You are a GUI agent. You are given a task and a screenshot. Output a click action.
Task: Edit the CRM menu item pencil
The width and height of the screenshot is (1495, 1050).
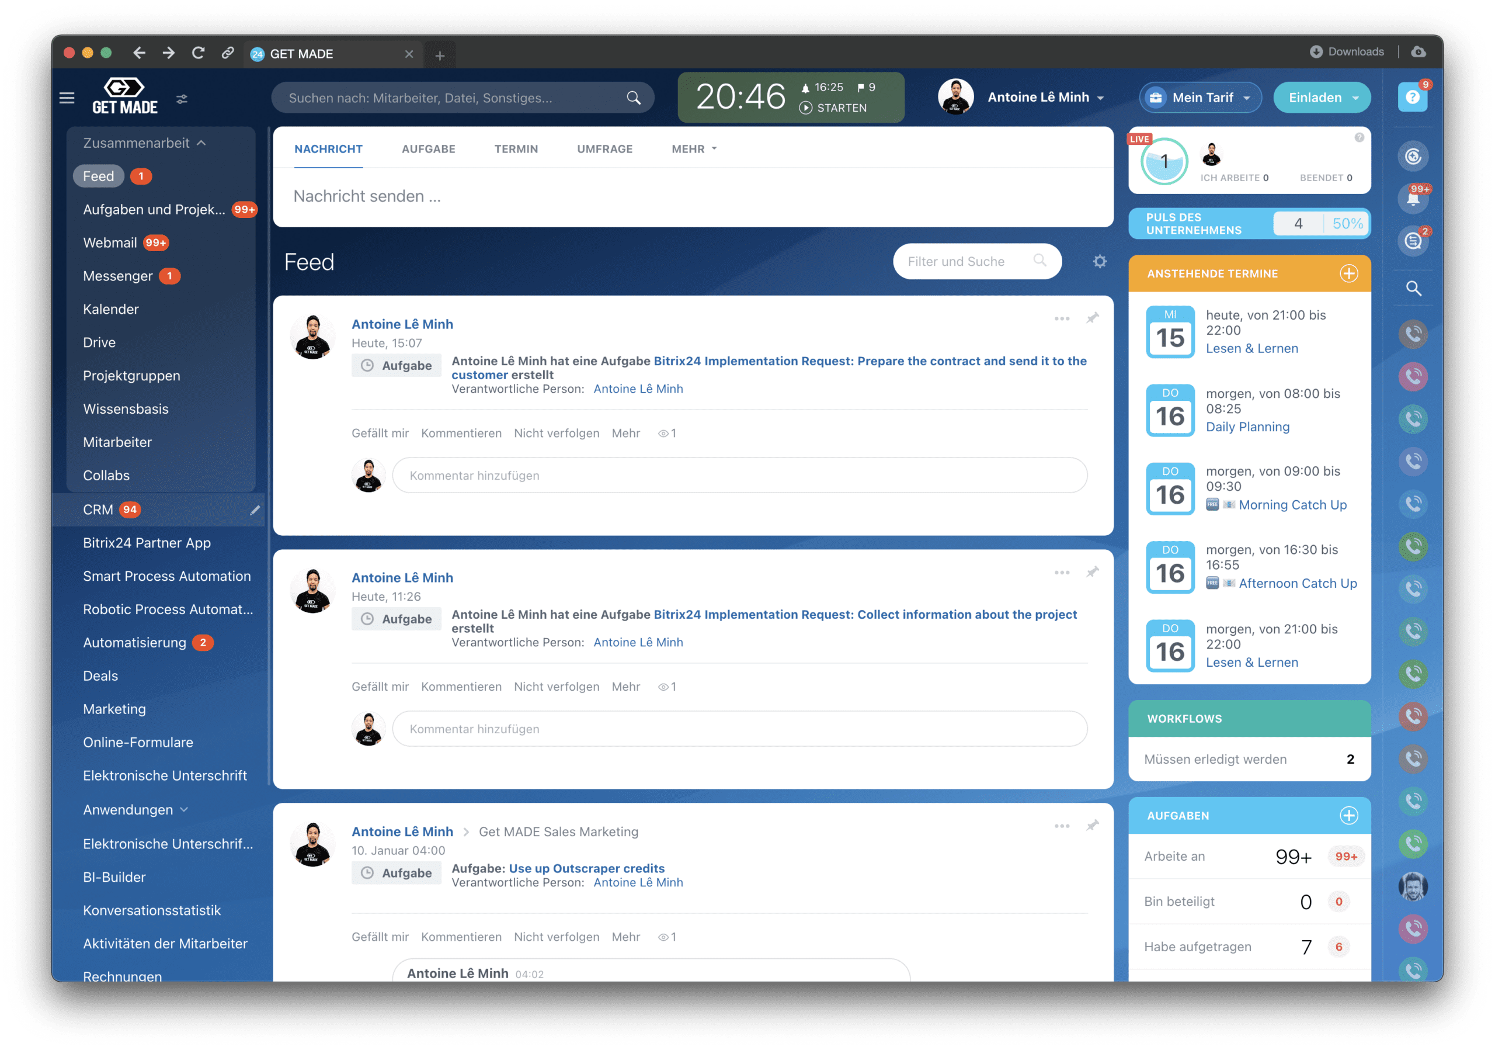(x=255, y=510)
